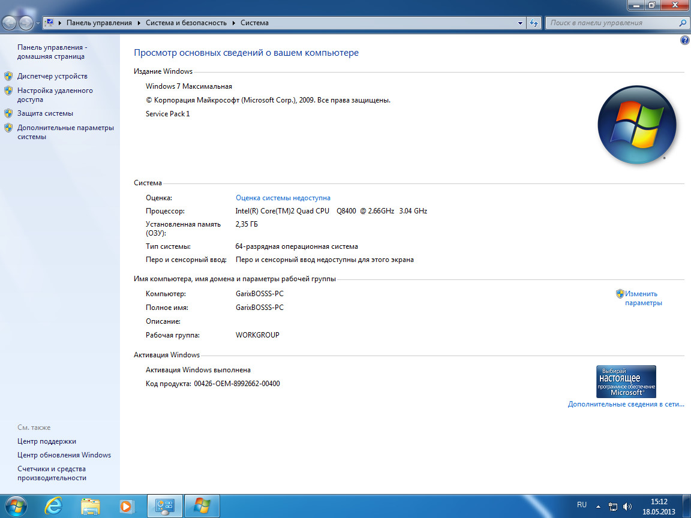Click the search magnifier icon
Image resolution: width=691 pixels, height=518 pixels.
(x=683, y=23)
